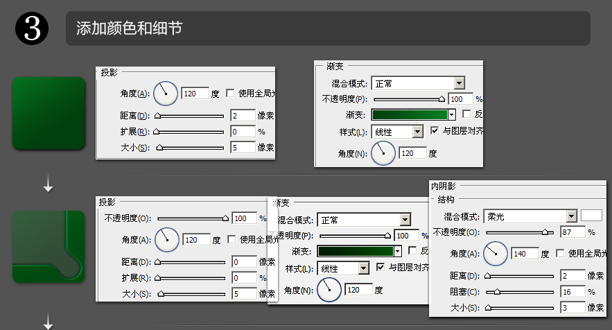This screenshot has width=612, height=330.
Task: Click the angle dial in lower 投影 panel
Action: pos(167,239)
